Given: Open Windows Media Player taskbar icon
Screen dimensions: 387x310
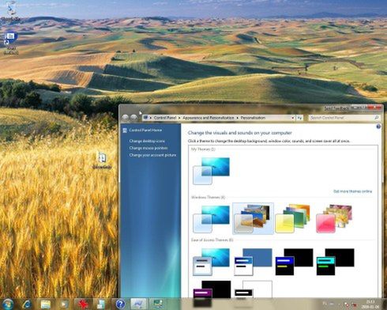Looking at the screenshot, I should [64, 304].
